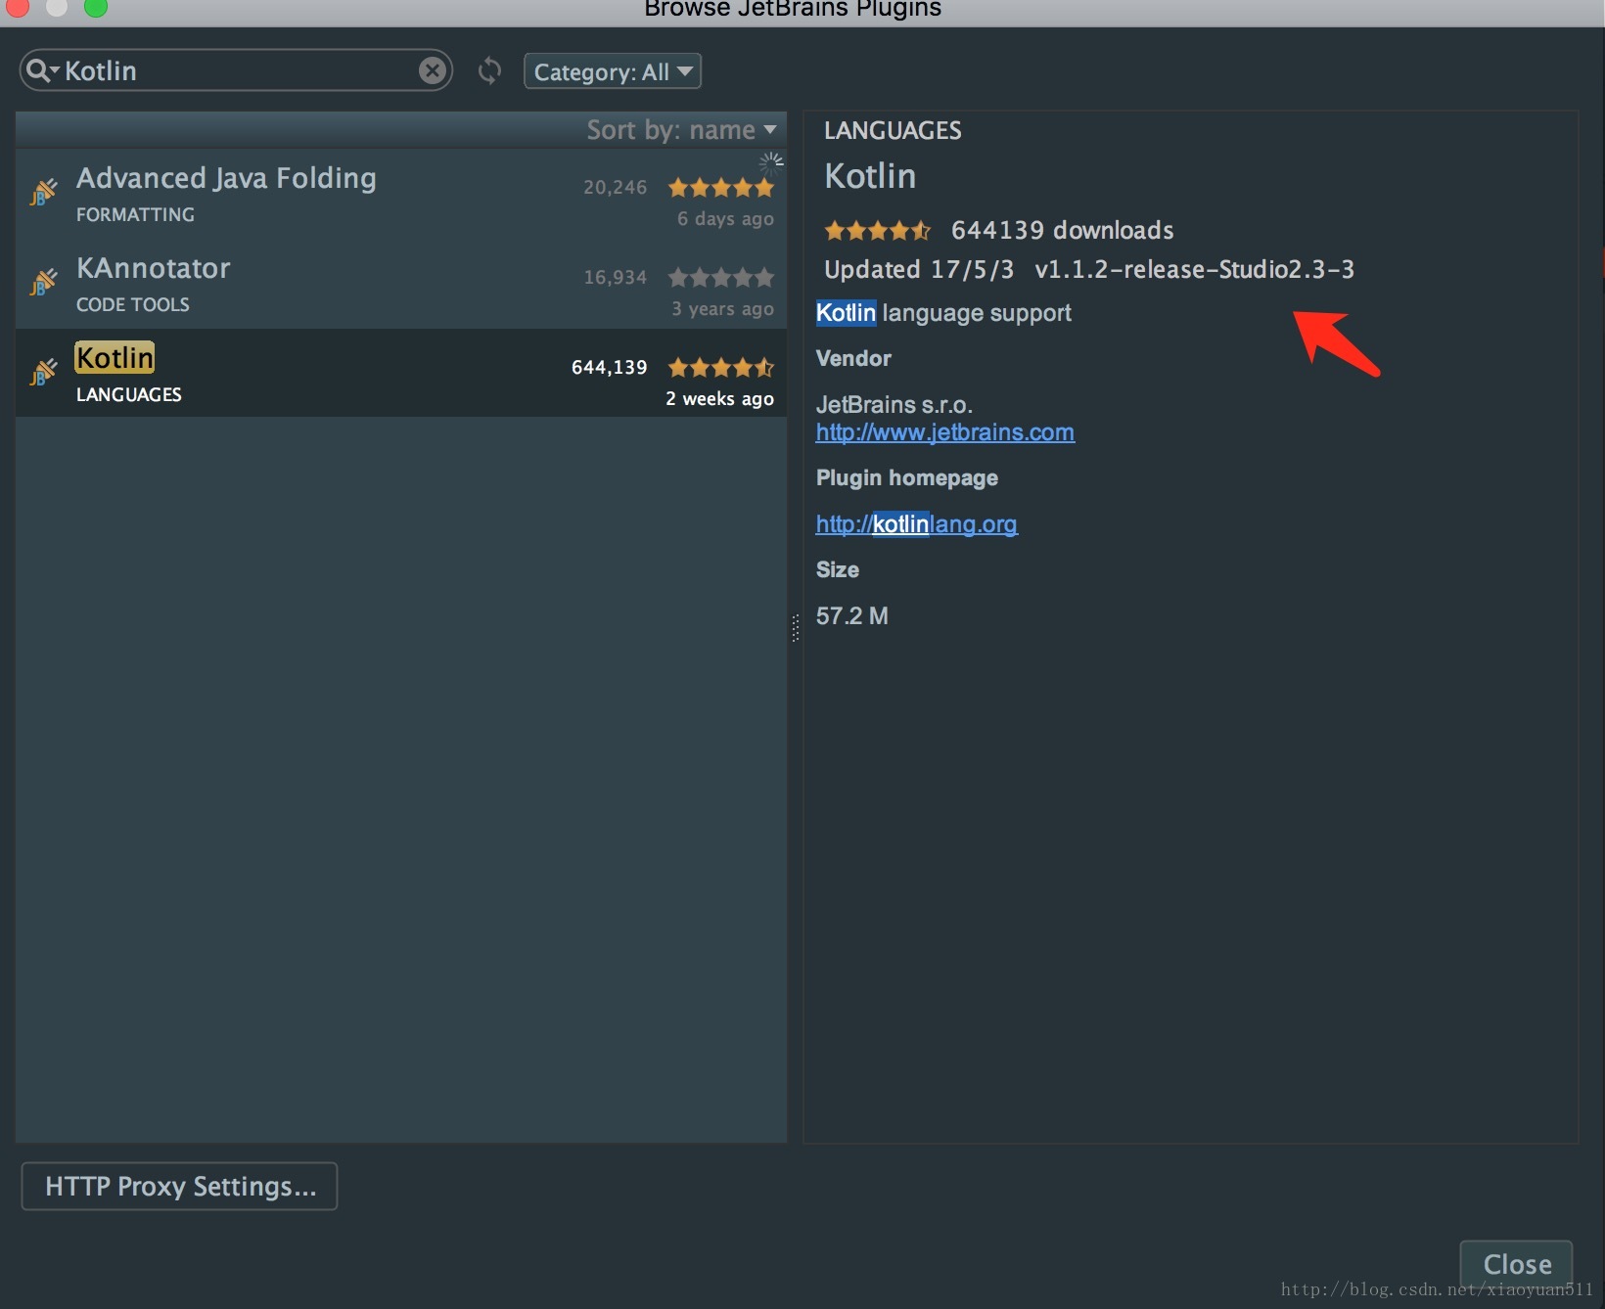Click the '2 weeks ago' text
This screenshot has height=1309, width=1605.
click(719, 398)
